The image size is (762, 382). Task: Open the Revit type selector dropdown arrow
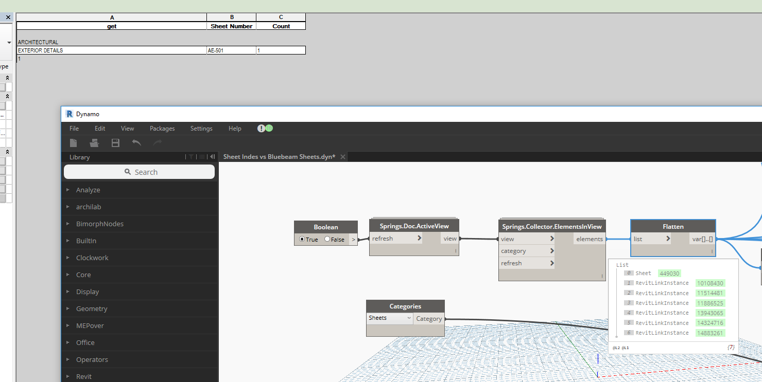pyautogui.click(x=8, y=42)
